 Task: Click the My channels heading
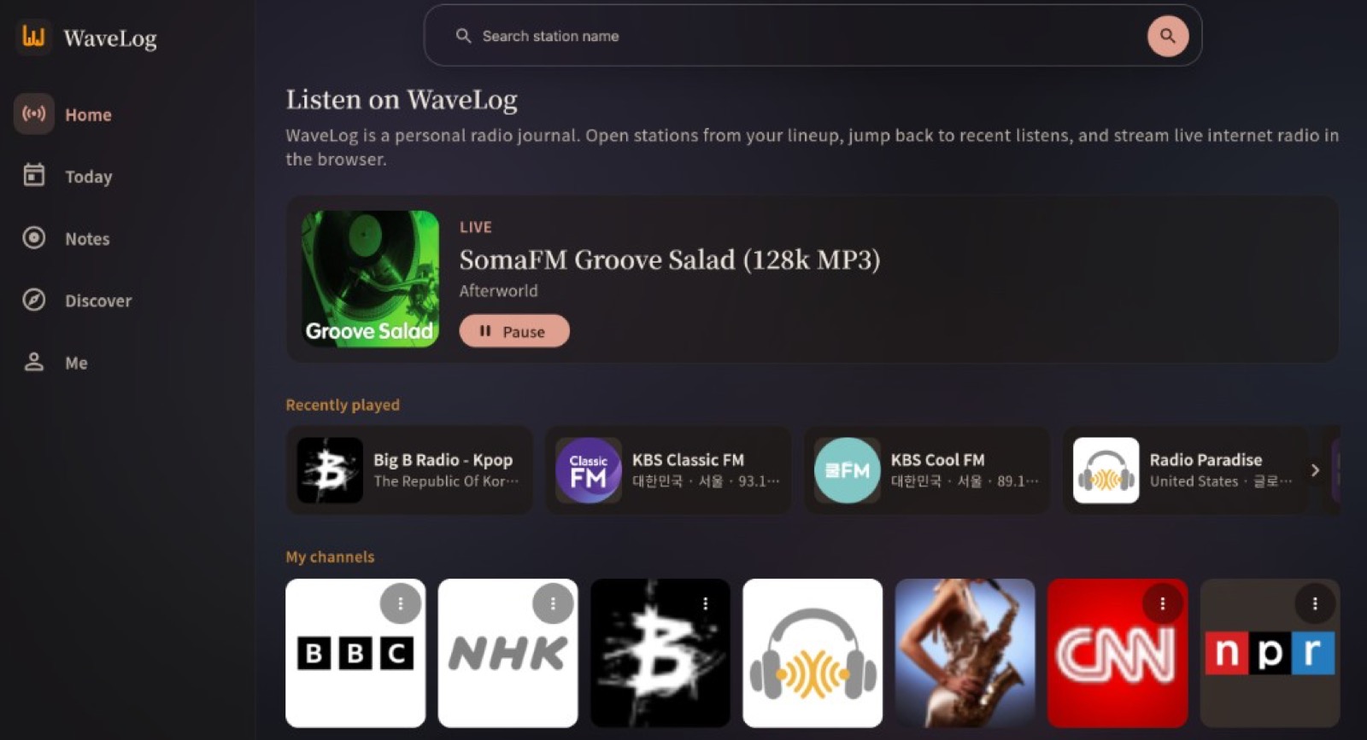(330, 556)
